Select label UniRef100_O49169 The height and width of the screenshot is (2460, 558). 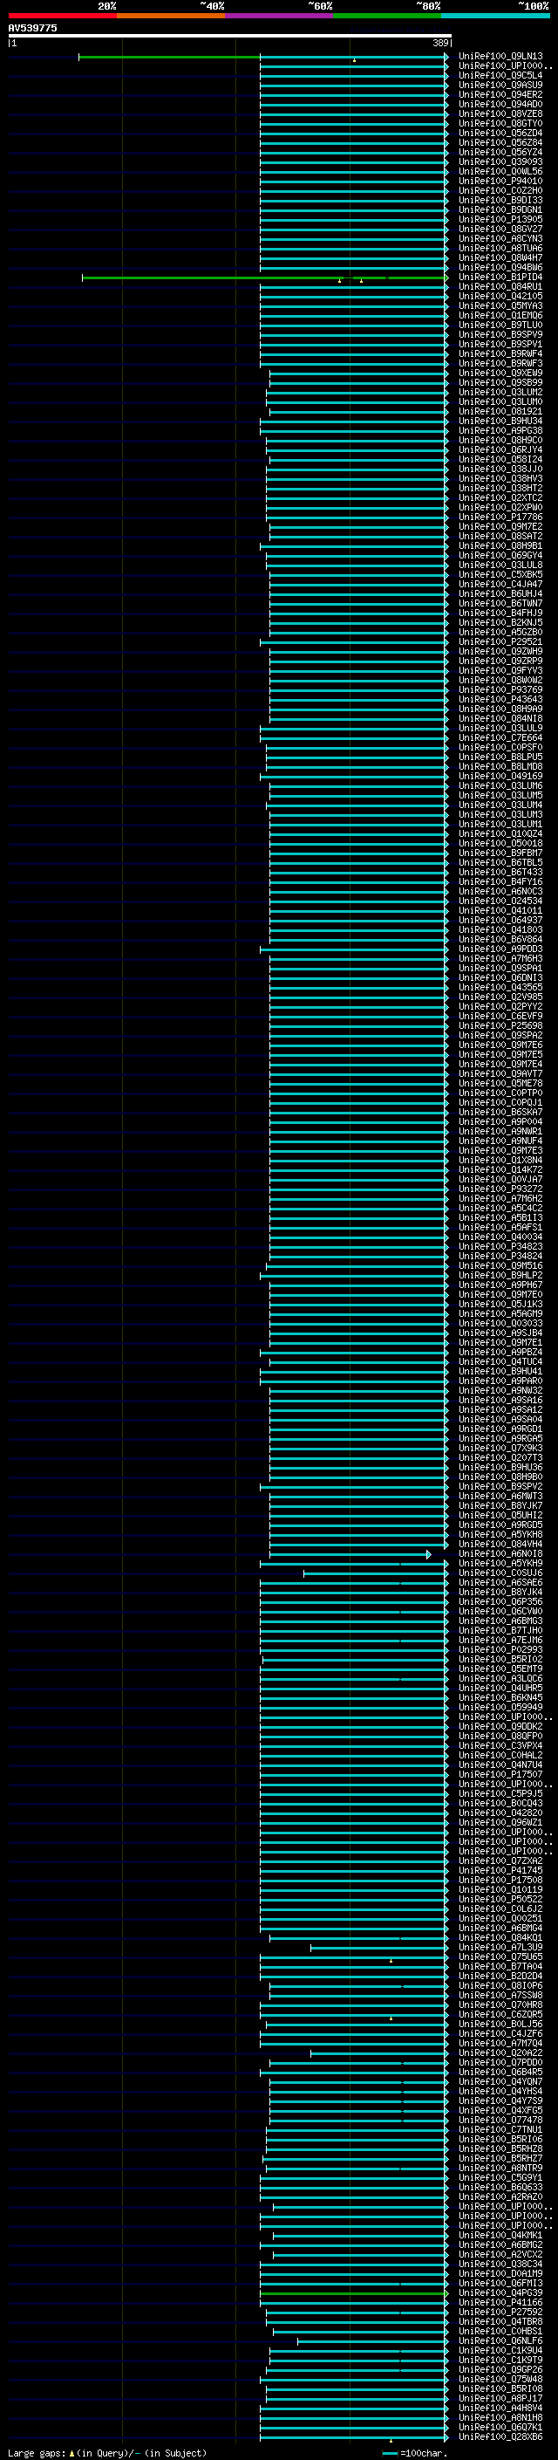tap(500, 777)
